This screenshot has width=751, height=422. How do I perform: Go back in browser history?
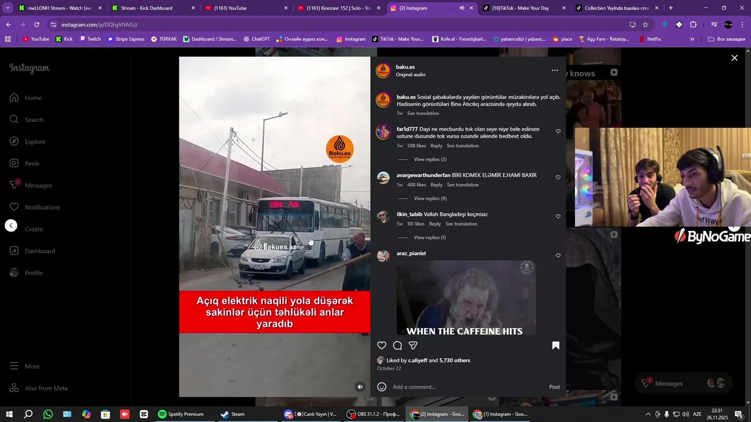pyautogui.click(x=8, y=25)
